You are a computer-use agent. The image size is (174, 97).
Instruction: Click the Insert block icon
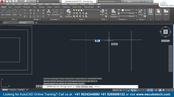click(102, 12)
